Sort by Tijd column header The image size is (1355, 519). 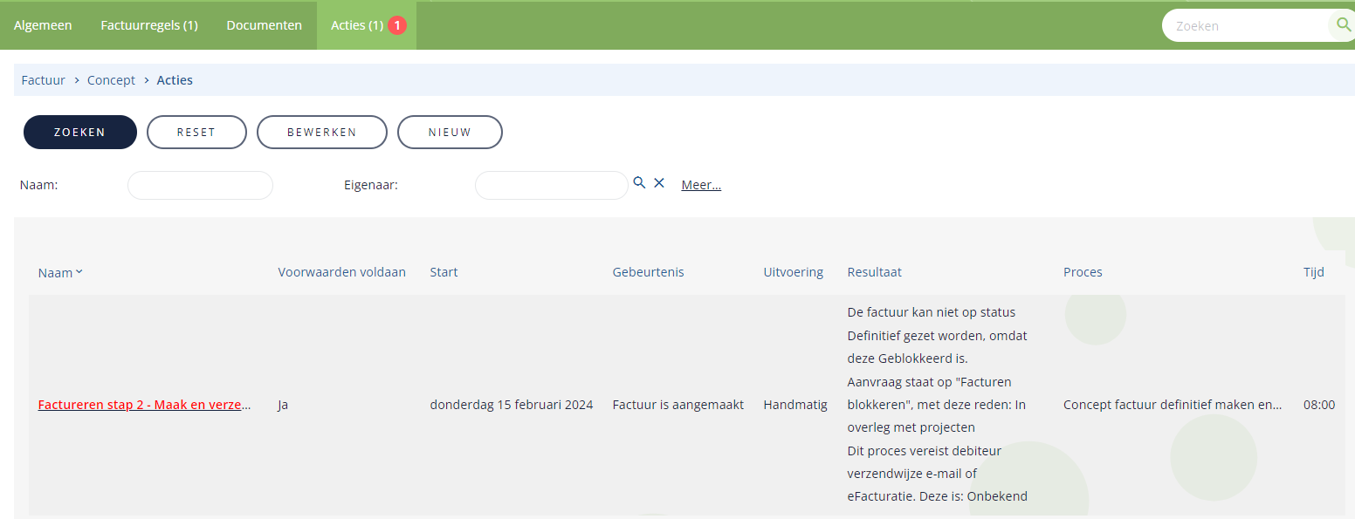1314,272
